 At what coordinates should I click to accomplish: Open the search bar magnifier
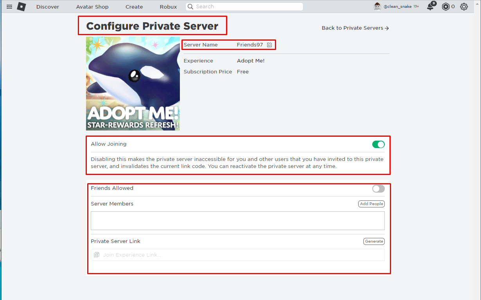pos(190,7)
